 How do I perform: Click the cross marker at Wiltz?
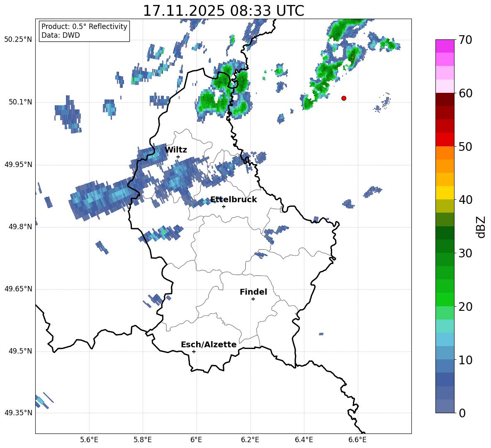coord(178,157)
